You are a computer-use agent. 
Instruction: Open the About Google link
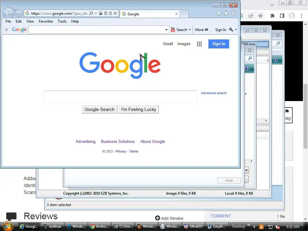click(152, 141)
